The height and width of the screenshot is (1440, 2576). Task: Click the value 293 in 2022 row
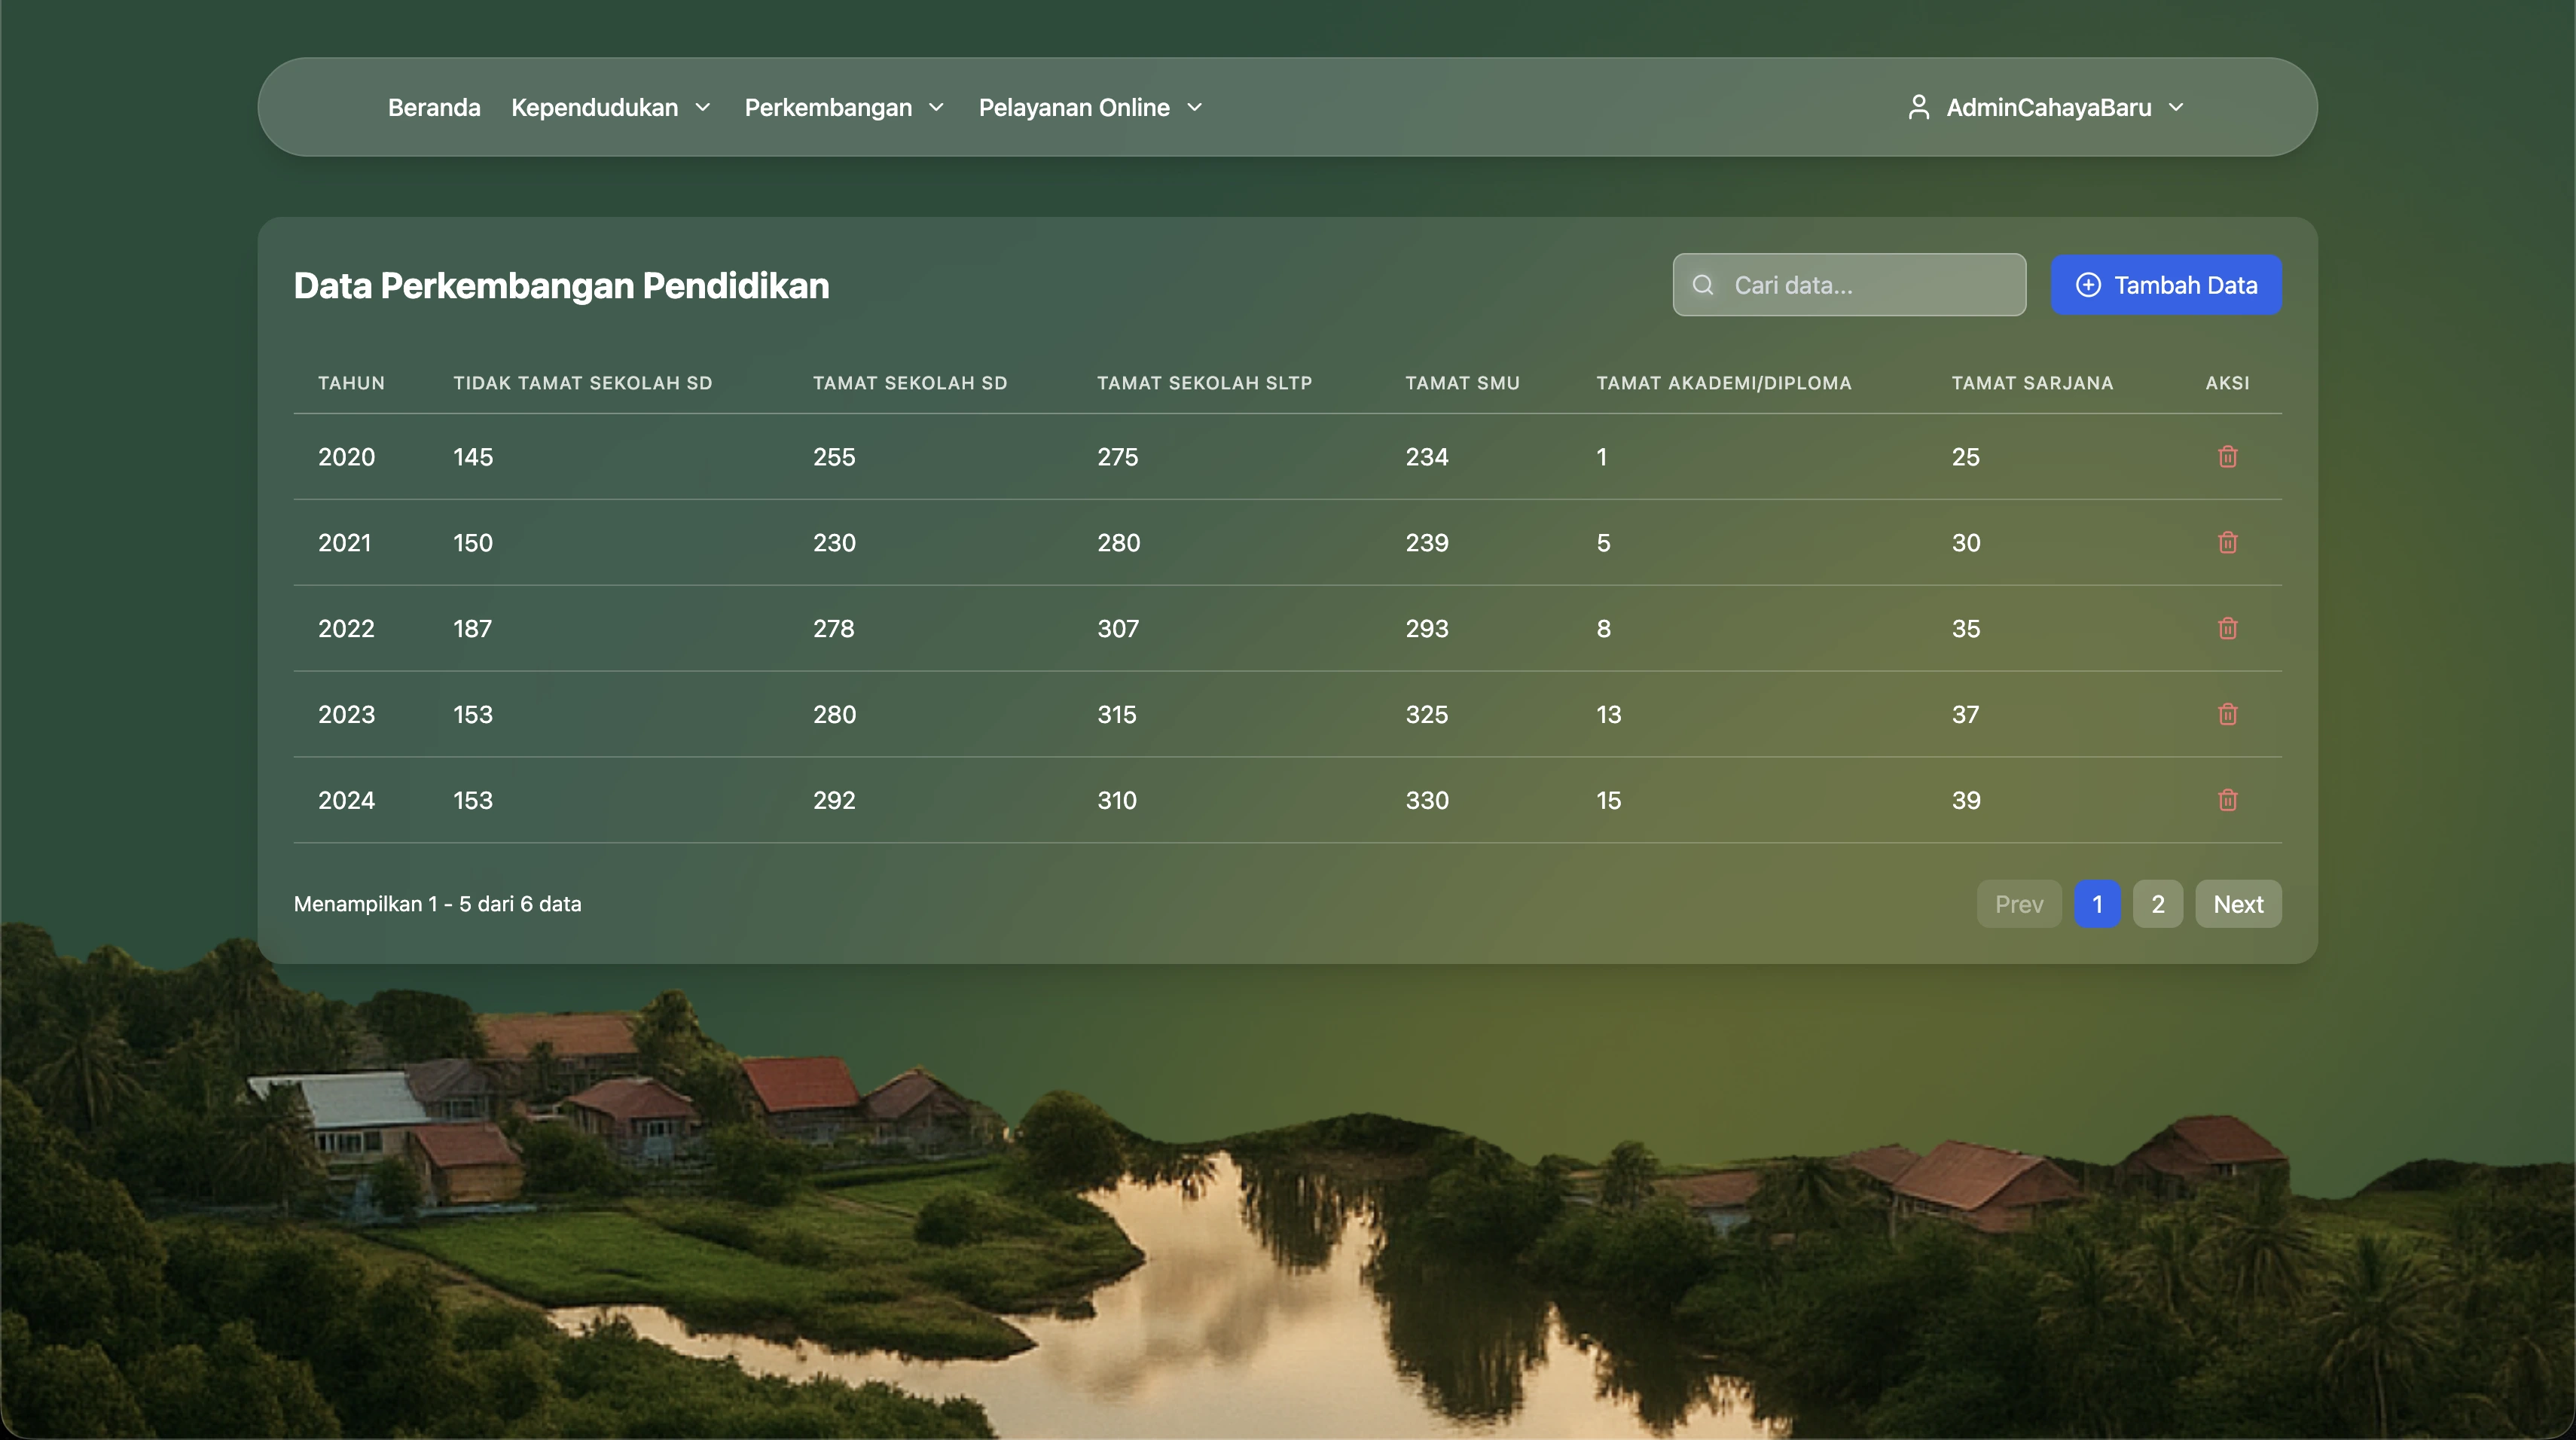click(x=1427, y=629)
